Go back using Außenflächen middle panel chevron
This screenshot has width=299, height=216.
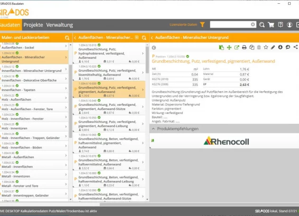point(75,37)
